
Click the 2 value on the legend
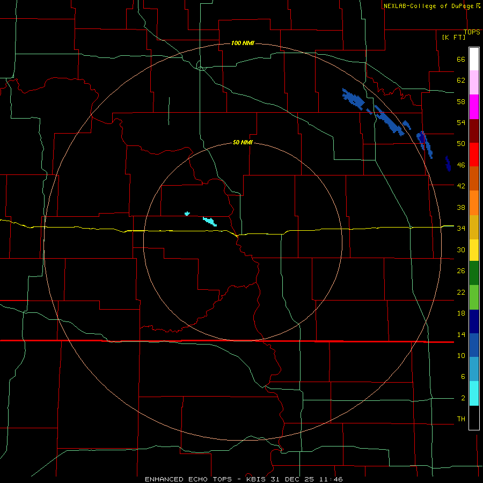[x=463, y=398]
